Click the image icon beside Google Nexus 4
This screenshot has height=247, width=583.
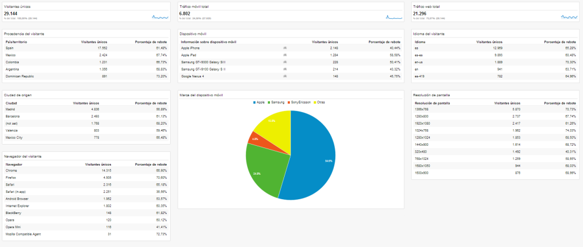point(285,76)
